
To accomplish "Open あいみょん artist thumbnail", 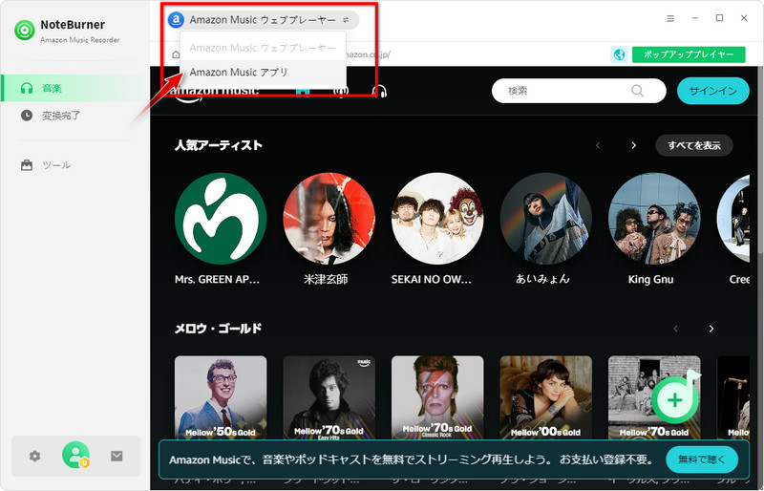I will 545,219.
